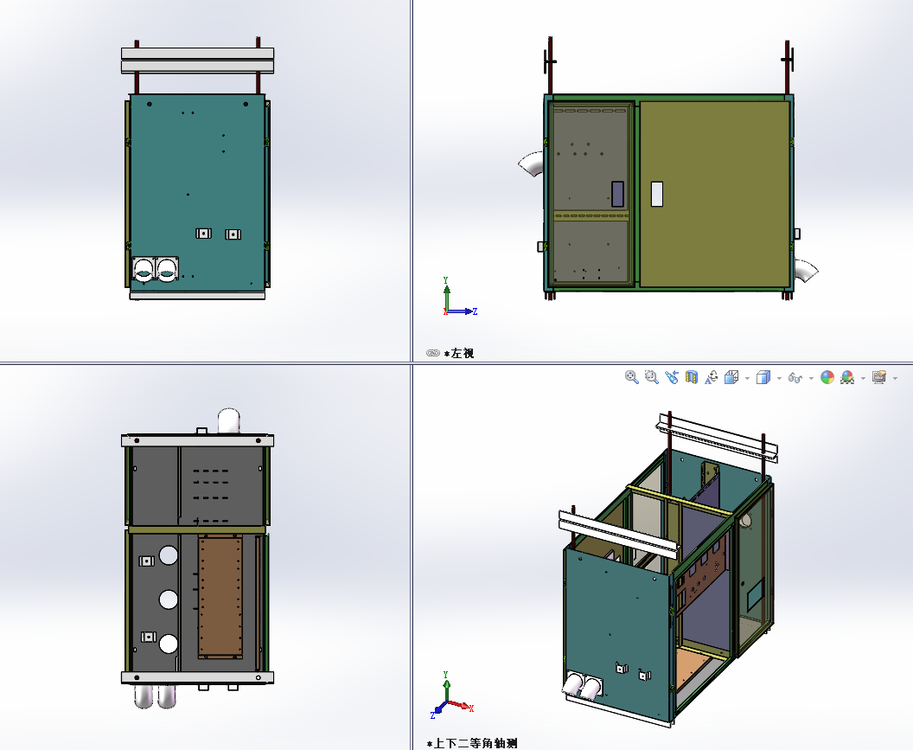The width and height of the screenshot is (913, 750).
Task: Select the brown plate in the bottom-left view
Action: coord(220,597)
